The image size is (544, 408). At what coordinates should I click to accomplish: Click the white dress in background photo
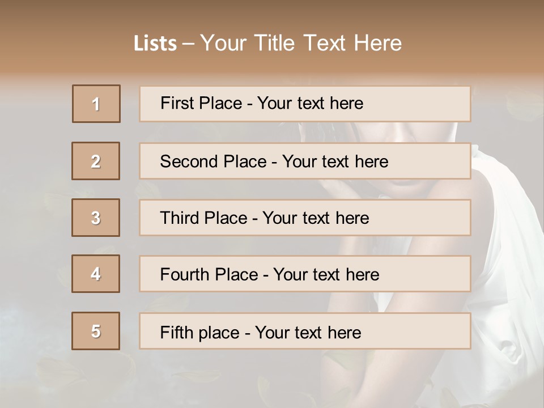tap(510, 238)
